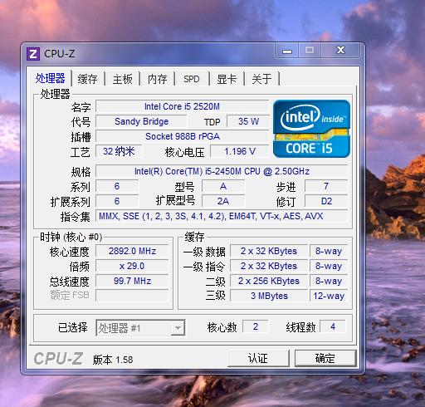Screen dimensions: 425x407
Task: Click the 确定 button
Action: (325, 358)
